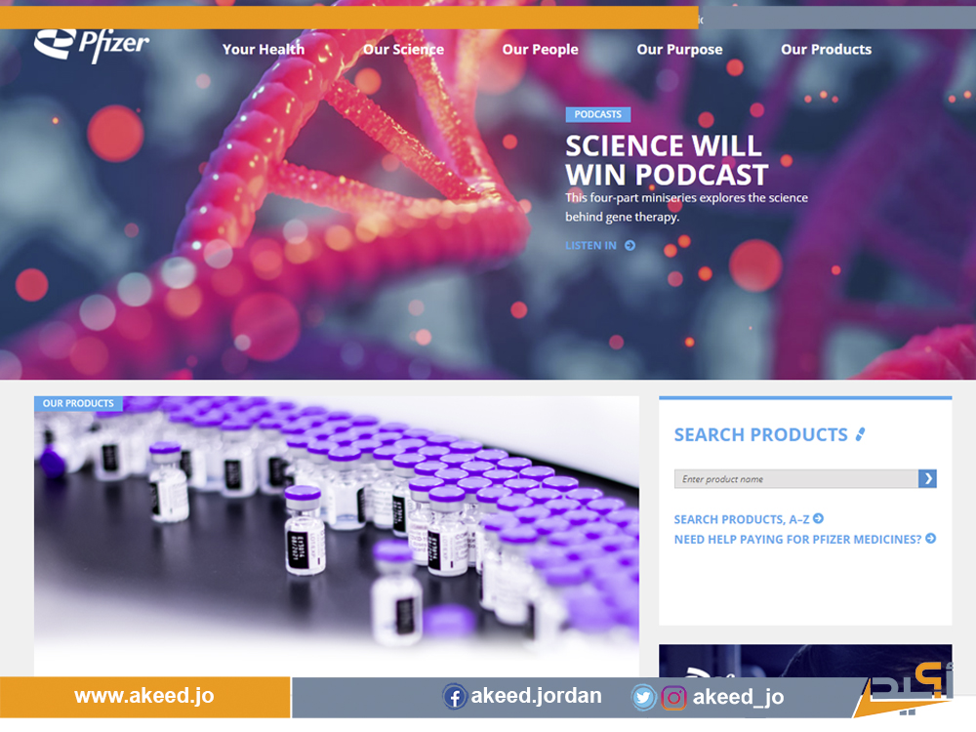Click the Pfizer logo

92,44
